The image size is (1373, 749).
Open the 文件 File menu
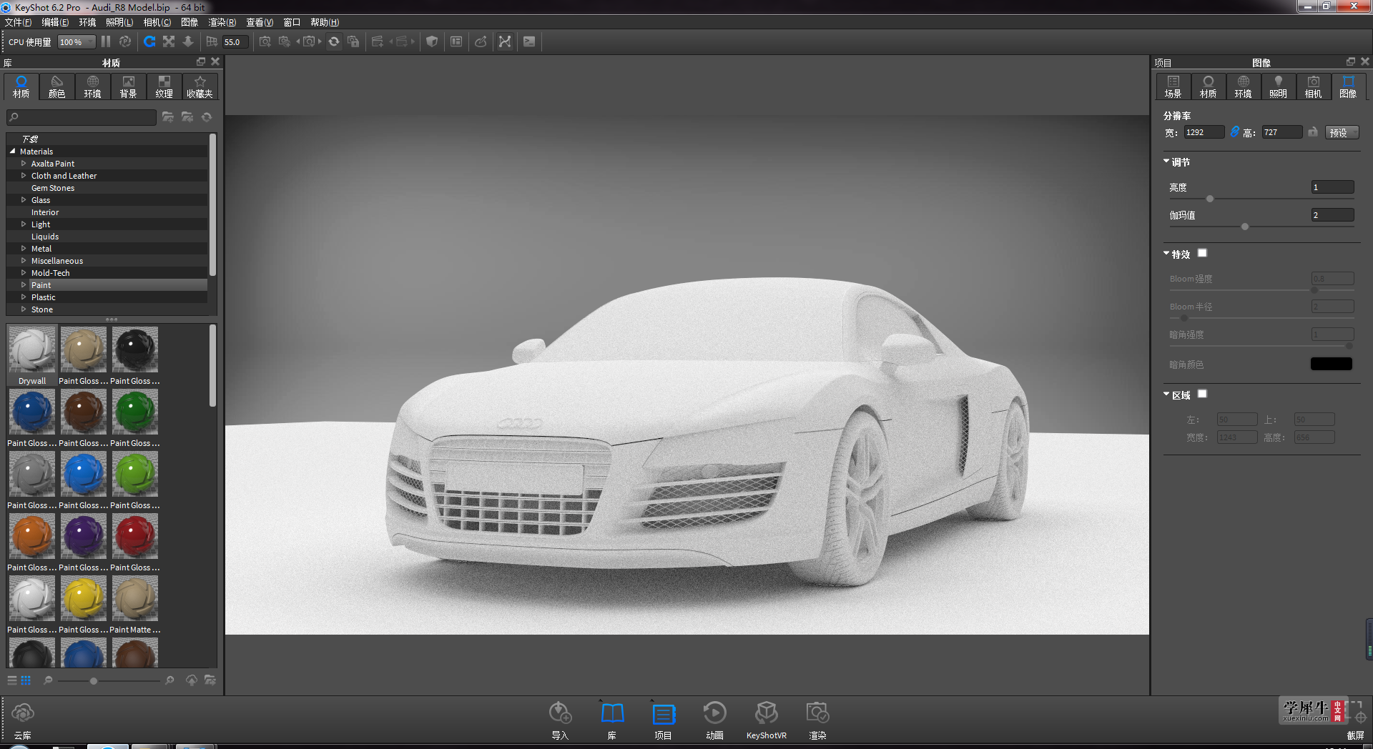(x=18, y=22)
